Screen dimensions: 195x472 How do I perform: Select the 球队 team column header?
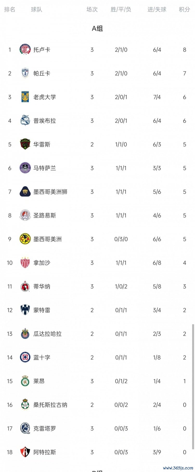coord(36,10)
